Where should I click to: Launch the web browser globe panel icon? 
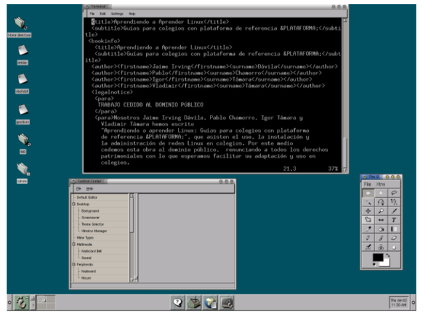point(211,302)
